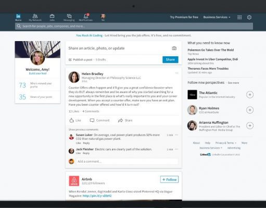Open the Notifications bell icon

86,16
